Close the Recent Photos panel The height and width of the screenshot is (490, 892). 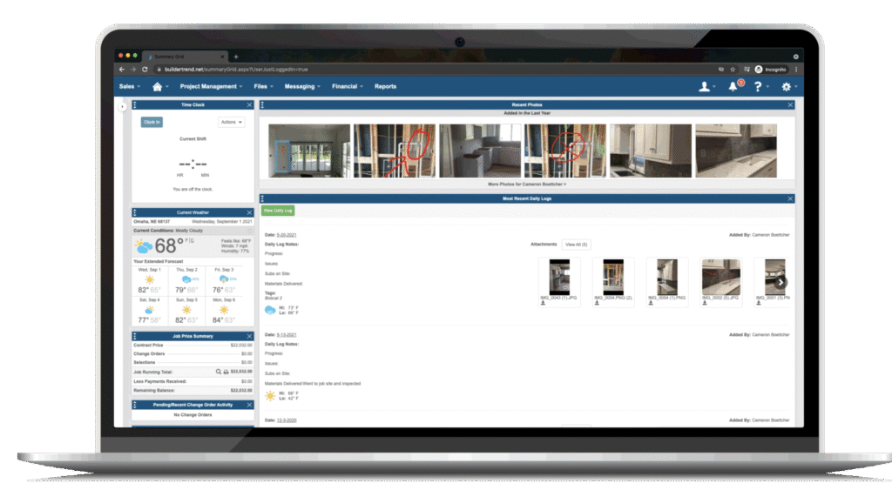pos(790,104)
